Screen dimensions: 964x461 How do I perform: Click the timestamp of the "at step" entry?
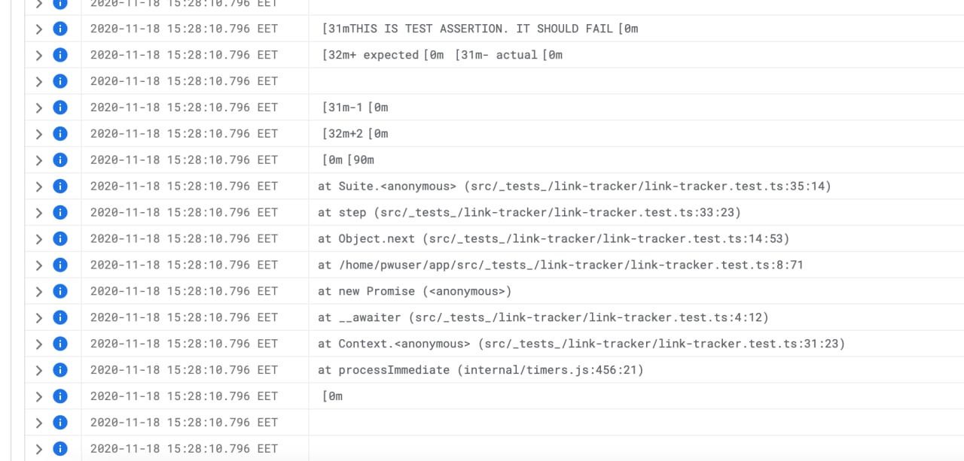tap(184, 212)
